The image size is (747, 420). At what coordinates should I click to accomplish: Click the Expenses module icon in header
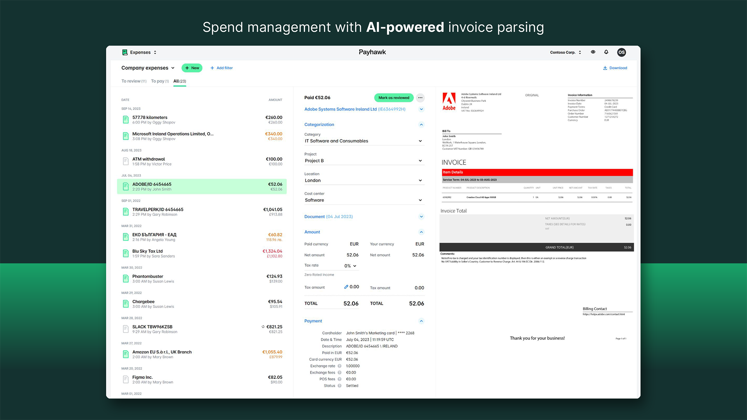[x=125, y=52]
